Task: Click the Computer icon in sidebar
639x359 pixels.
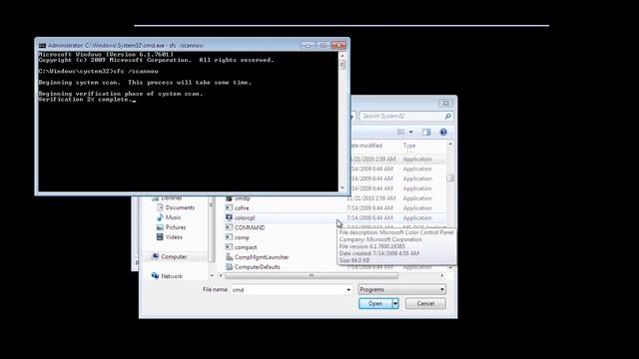Action: pyautogui.click(x=155, y=256)
